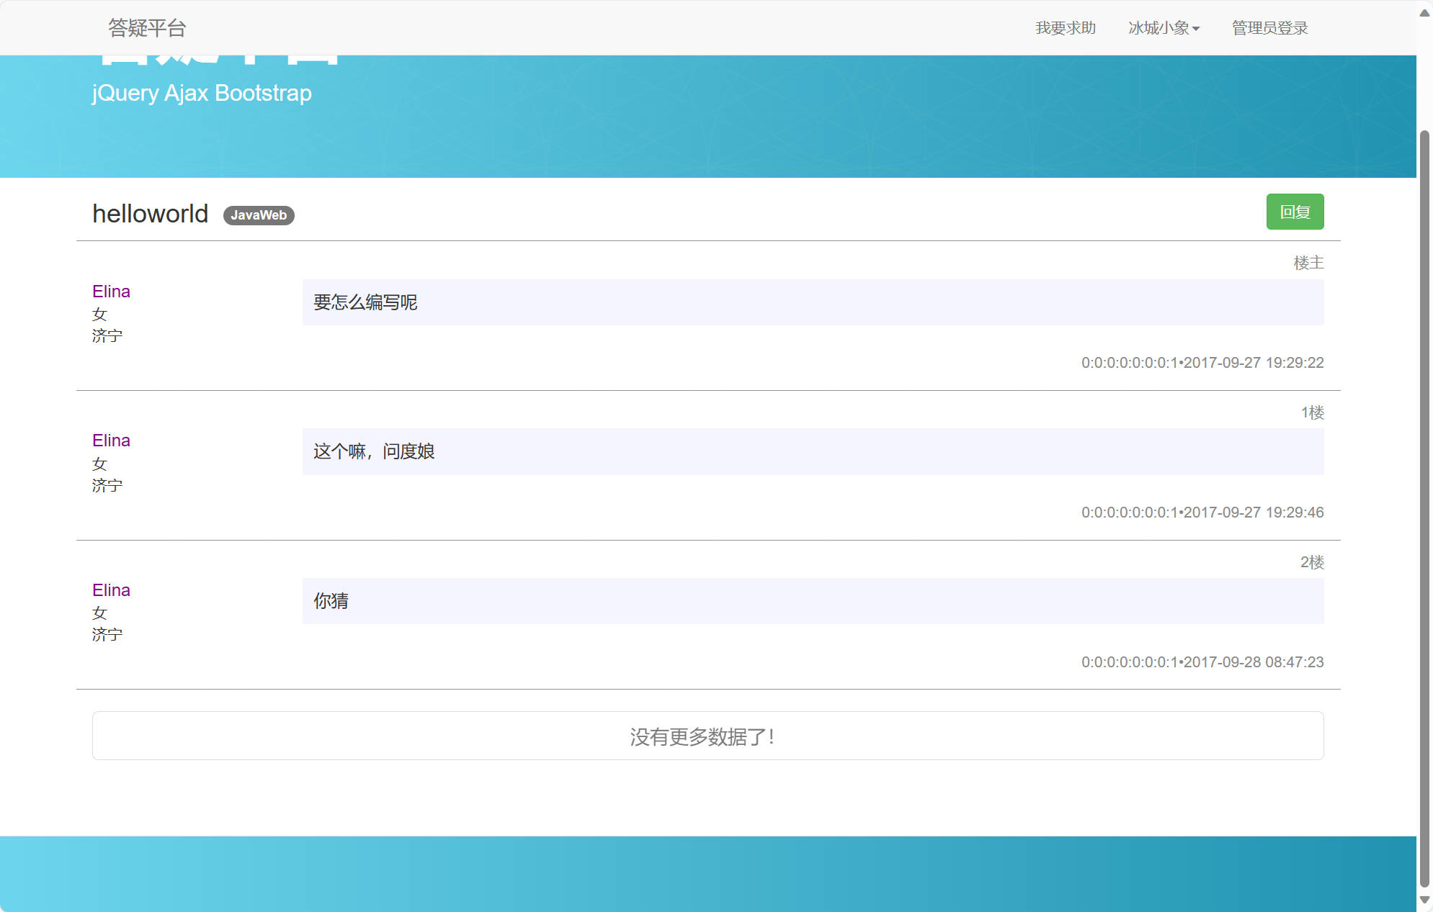Screen dimensions: 1433x912
Task: Click Elina's name on the 1楼 reply
Action: [111, 440]
